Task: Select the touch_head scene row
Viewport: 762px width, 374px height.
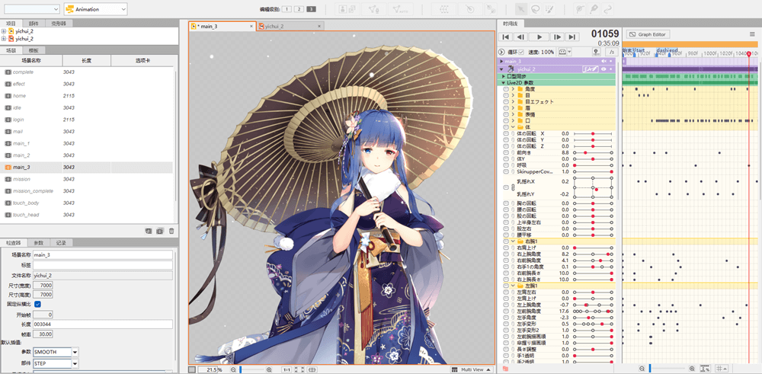Action: [87, 215]
